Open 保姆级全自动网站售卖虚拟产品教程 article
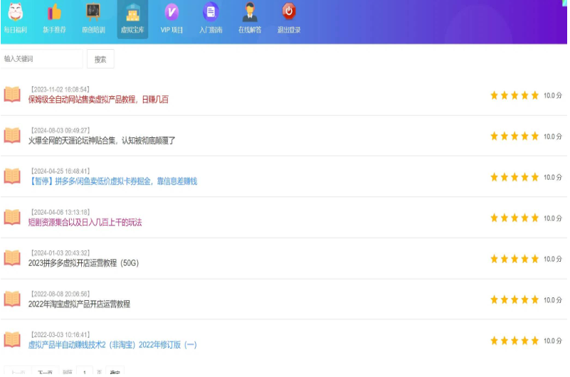Screen dimensions: 570x377 (x=98, y=100)
